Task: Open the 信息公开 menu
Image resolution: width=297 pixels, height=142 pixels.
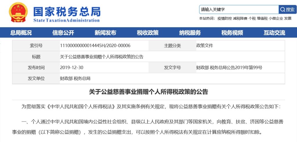Action: tap(63, 33)
